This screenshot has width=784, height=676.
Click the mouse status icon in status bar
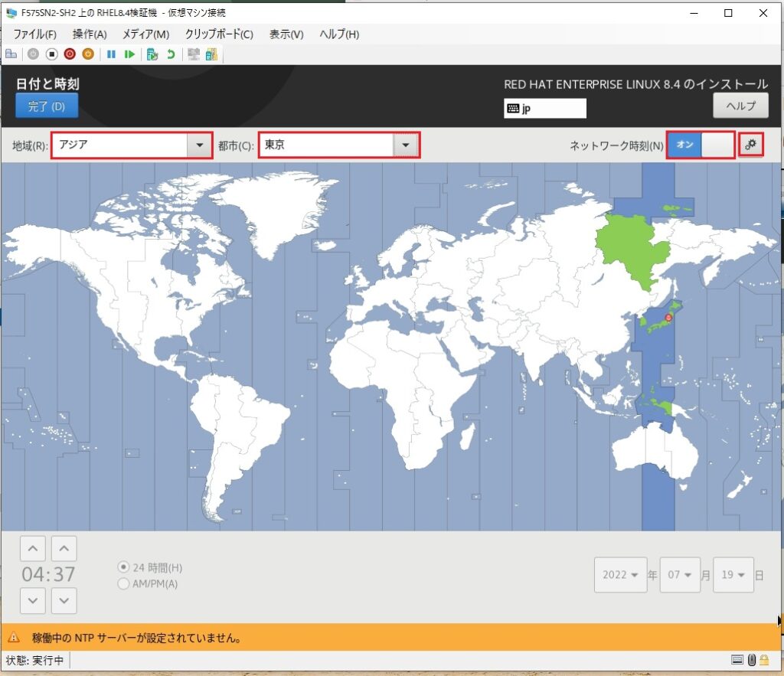point(752,660)
